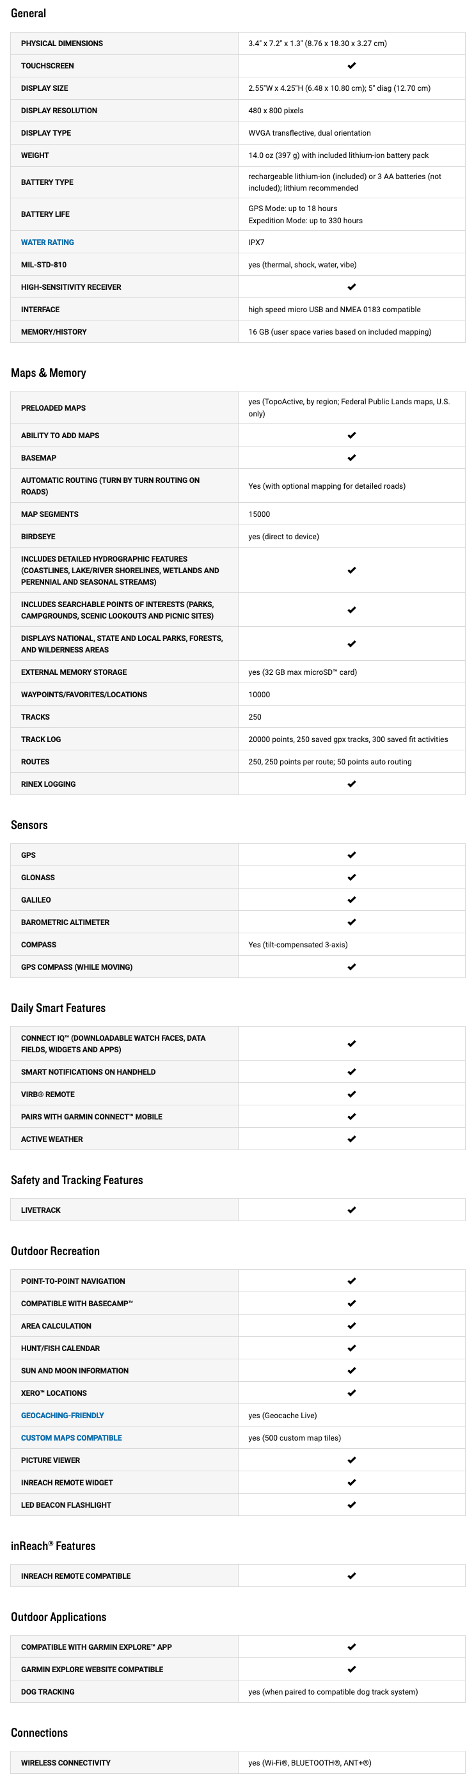Screen dimensions: 474x1786
Task: Click the LiveTrack checkmark icon
Action: point(351,1210)
